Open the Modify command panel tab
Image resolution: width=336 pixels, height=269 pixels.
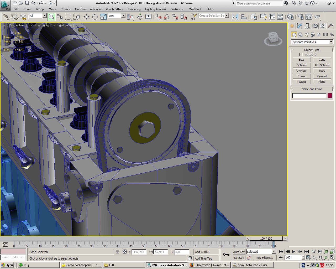click(x=300, y=26)
